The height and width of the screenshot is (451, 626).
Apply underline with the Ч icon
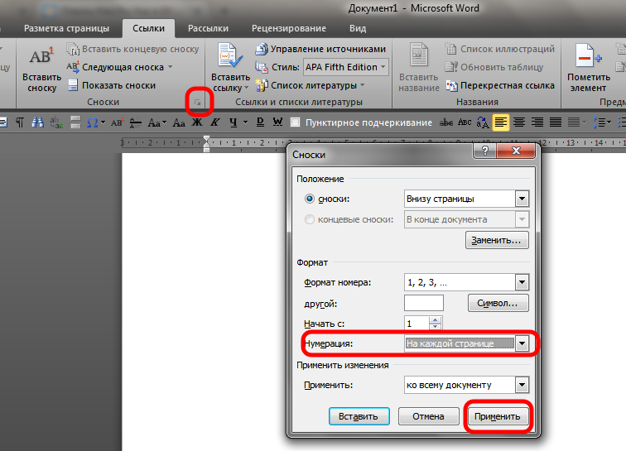pyautogui.click(x=234, y=122)
